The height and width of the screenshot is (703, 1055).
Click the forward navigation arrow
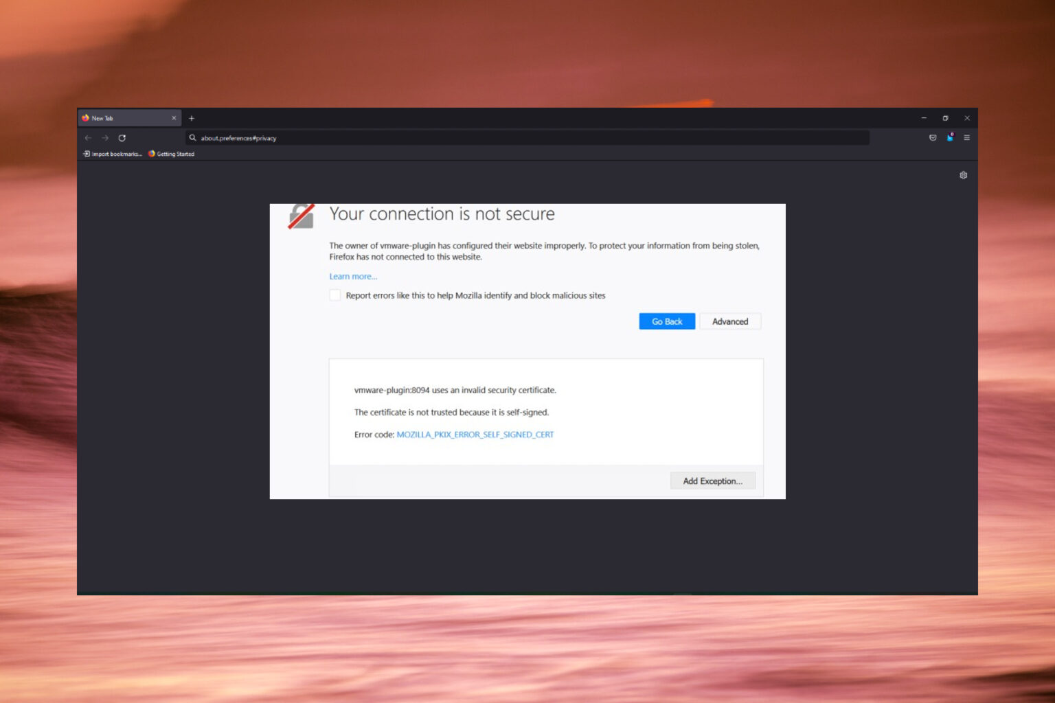click(x=105, y=138)
